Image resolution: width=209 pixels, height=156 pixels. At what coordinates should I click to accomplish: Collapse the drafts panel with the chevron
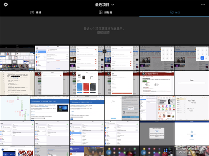[x=104, y=51]
